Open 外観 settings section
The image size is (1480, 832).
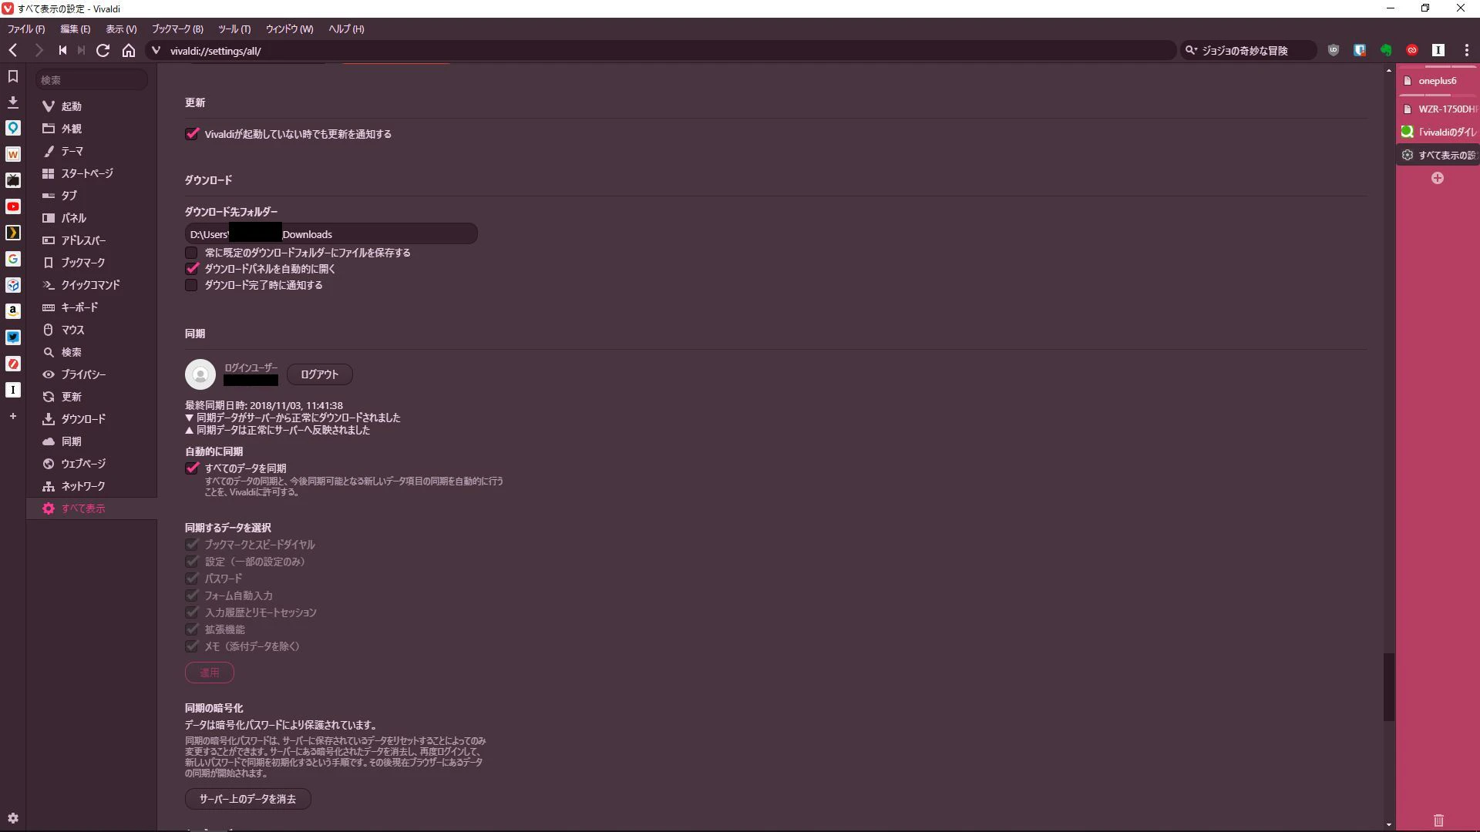[92, 129]
